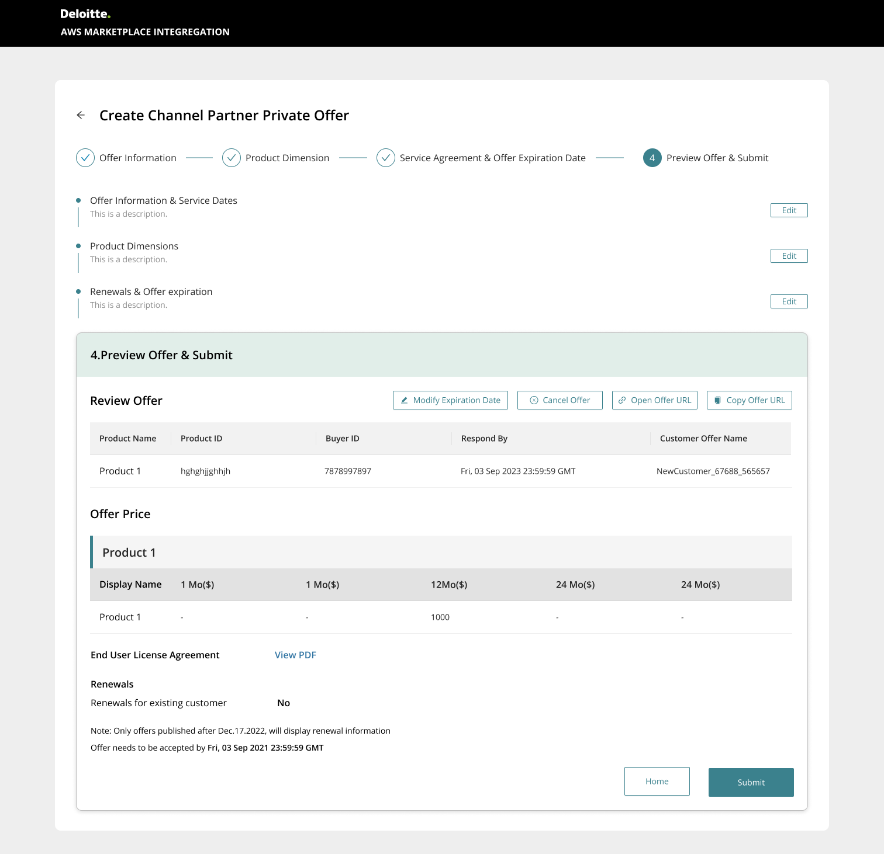Viewport: 884px width, 854px height.
Task: Click the Offer Price heading
Action: (x=120, y=514)
